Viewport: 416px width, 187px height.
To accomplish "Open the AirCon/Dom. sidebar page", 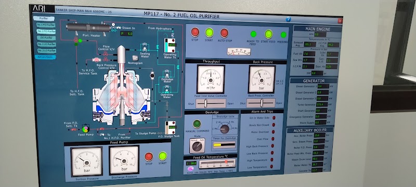I will [45, 57].
